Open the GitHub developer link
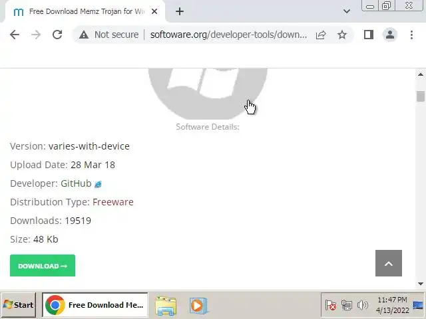 [76, 183]
